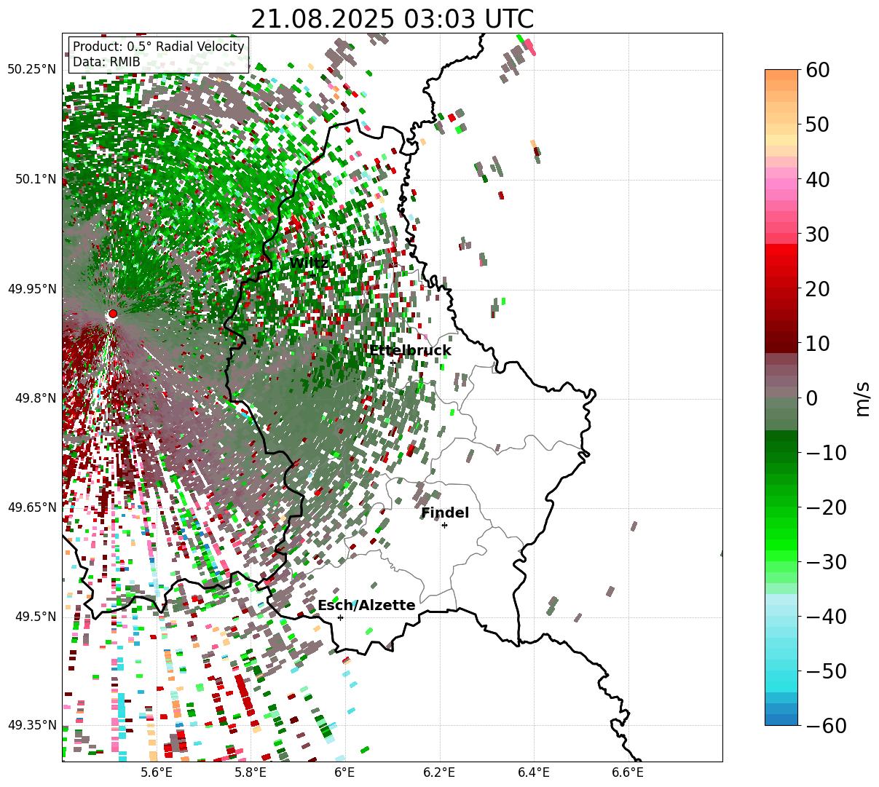Click the colorbar tick label −10

tap(825, 453)
